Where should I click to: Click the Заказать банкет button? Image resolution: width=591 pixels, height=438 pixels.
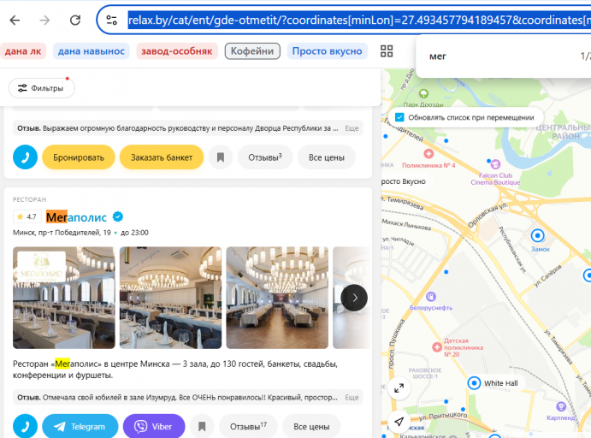pyautogui.click(x=162, y=157)
